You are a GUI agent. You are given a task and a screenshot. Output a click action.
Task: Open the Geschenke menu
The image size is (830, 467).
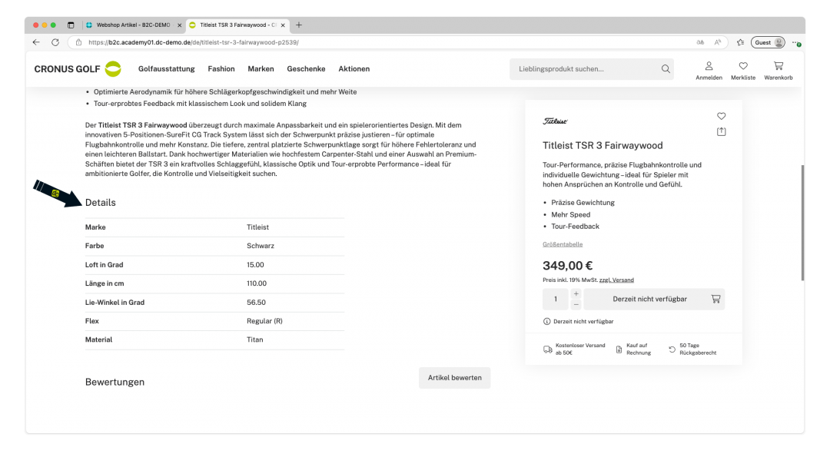tap(306, 69)
